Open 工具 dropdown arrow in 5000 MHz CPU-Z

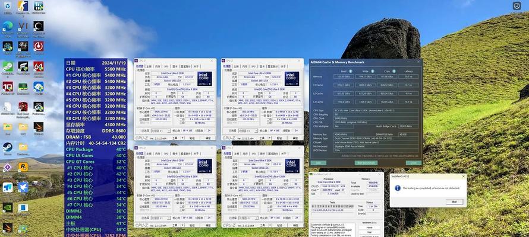click(270, 226)
